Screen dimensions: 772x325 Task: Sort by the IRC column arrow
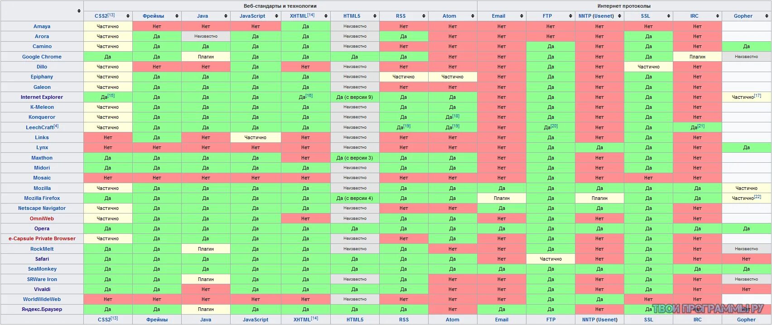coord(717,16)
